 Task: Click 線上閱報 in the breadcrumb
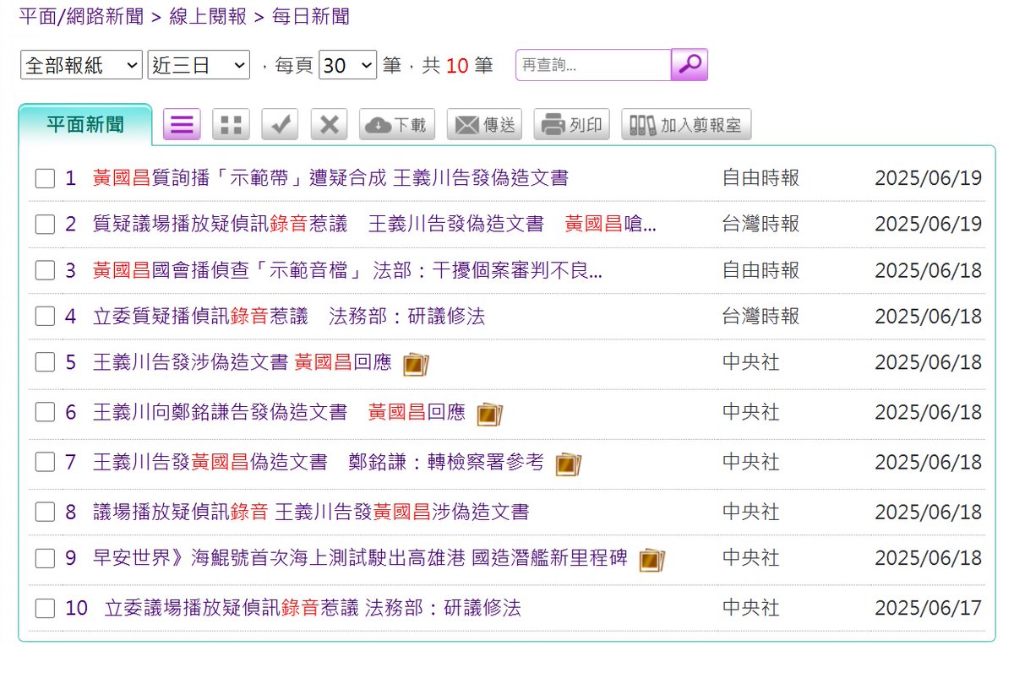[x=209, y=16]
